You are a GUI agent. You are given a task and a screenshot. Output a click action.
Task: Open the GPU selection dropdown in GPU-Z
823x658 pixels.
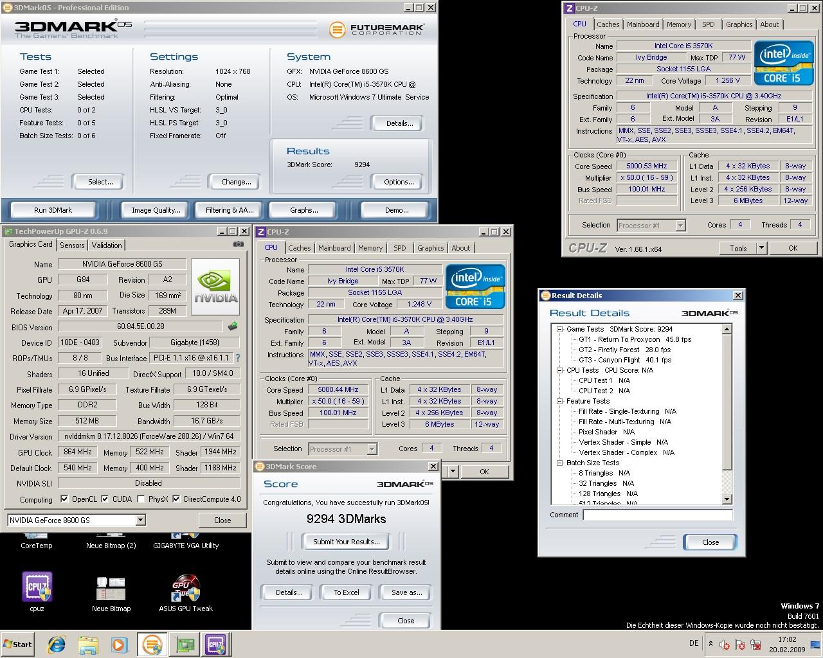pos(140,520)
